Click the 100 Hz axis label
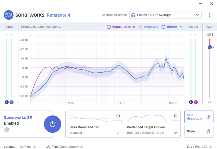Screen dimensions: 217x149 coord(70,103)
